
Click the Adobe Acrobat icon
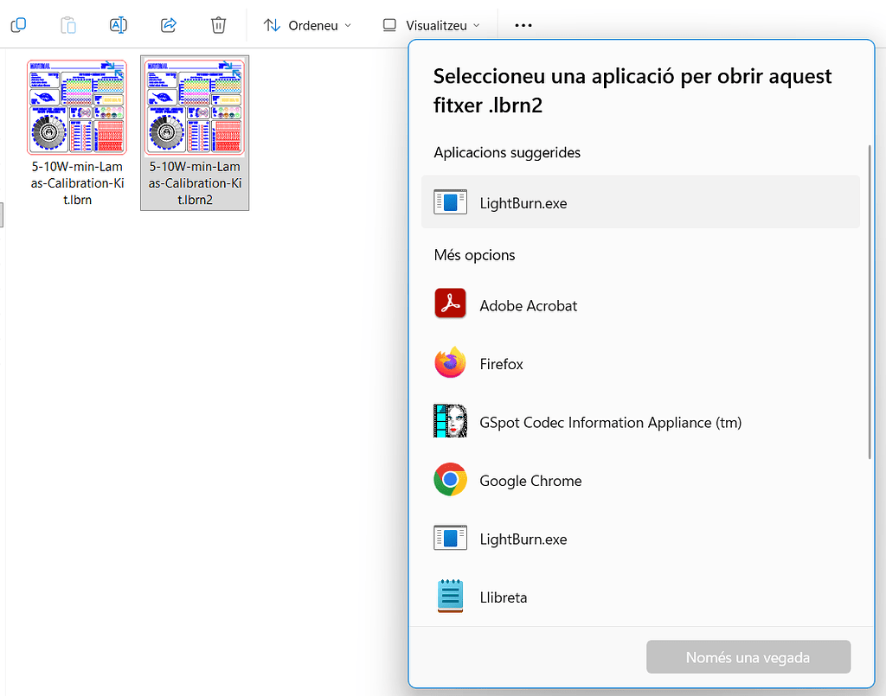click(x=450, y=303)
